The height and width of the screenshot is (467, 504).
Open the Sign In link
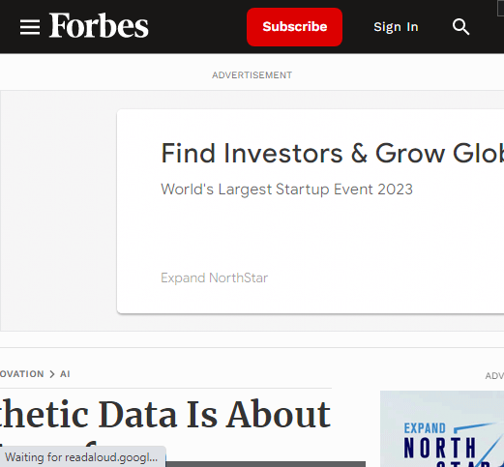coord(396,27)
